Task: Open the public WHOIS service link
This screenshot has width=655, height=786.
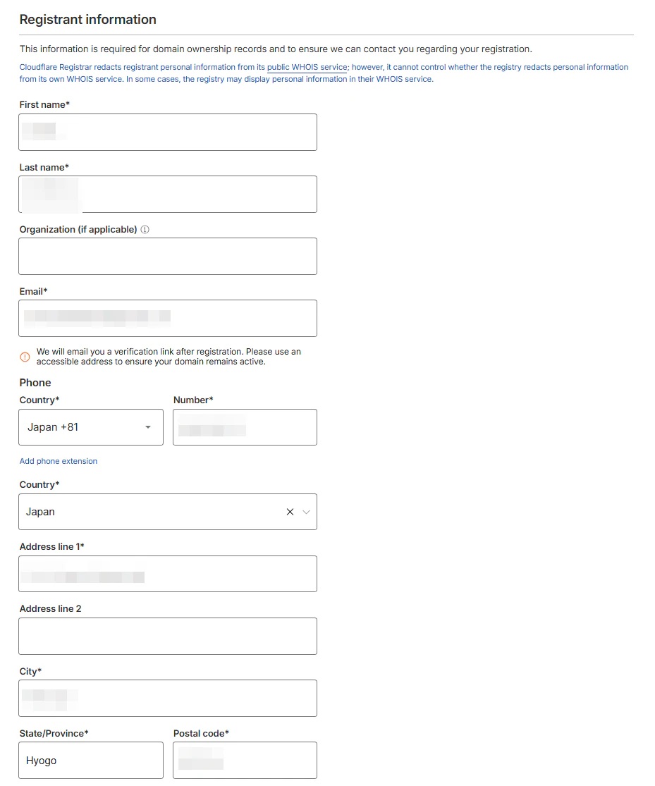Action: point(307,67)
